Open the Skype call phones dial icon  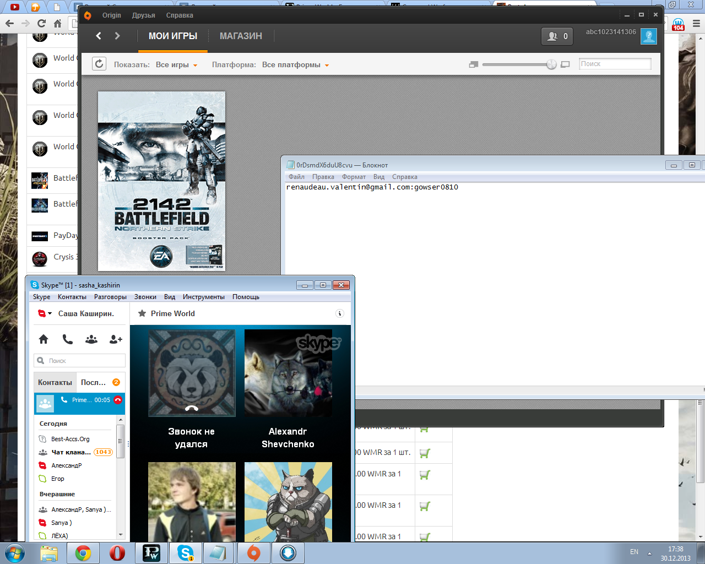68,339
